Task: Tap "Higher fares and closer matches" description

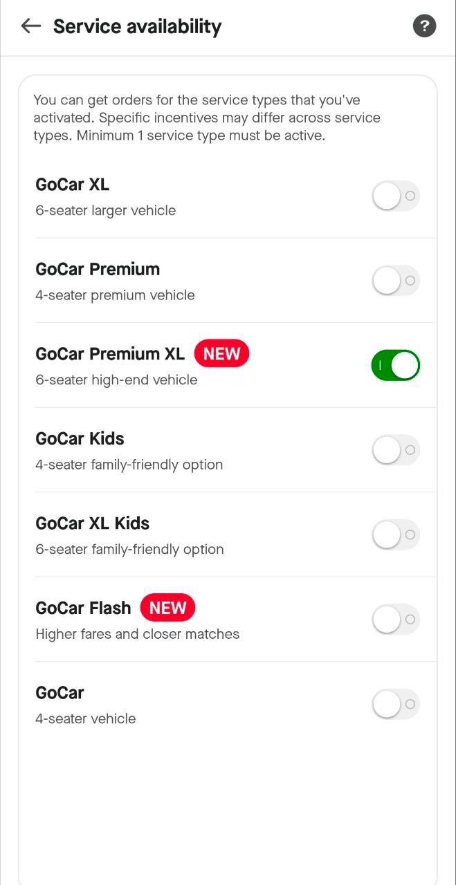Action: pos(137,634)
